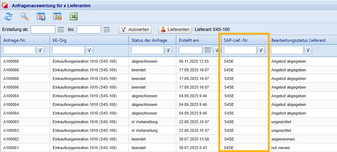Click the save table layout icon
Screen dimensions: 337x152
click(41, 17)
